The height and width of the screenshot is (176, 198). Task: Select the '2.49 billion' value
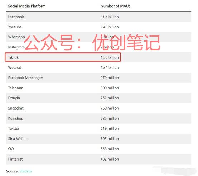click(110, 27)
